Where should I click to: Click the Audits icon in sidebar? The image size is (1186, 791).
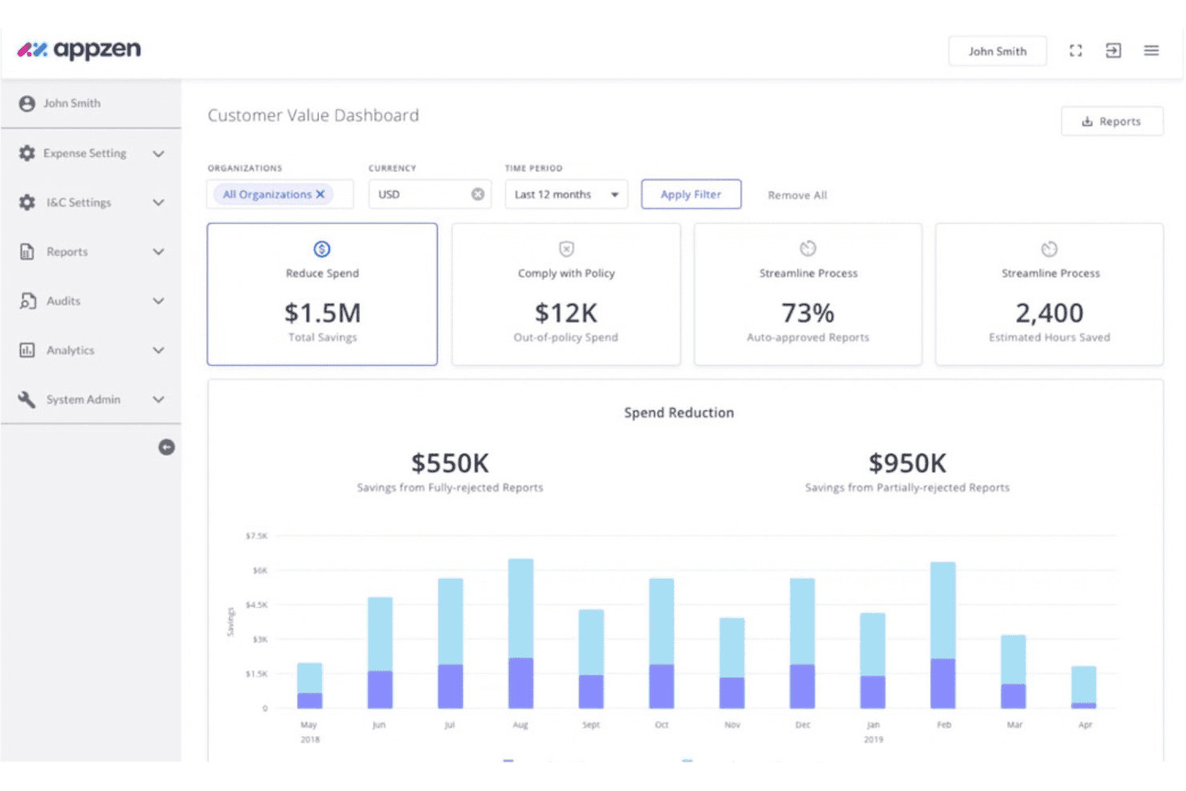[x=27, y=301]
